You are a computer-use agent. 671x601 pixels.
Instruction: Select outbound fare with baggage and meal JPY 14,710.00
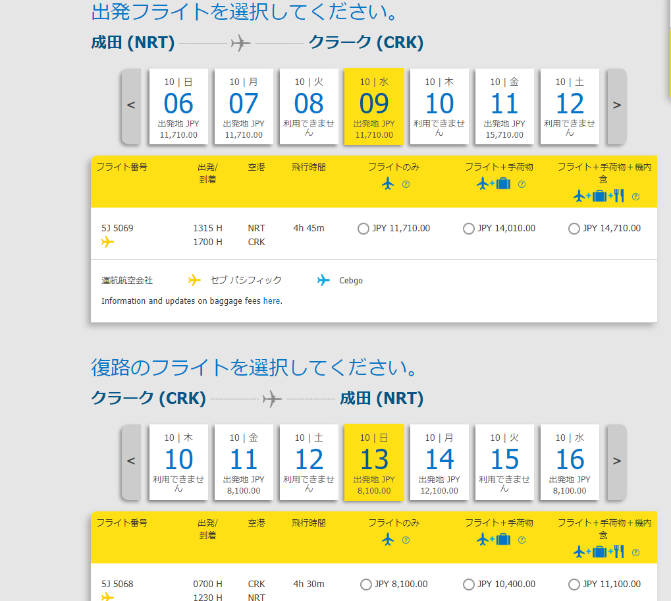pyautogui.click(x=574, y=229)
